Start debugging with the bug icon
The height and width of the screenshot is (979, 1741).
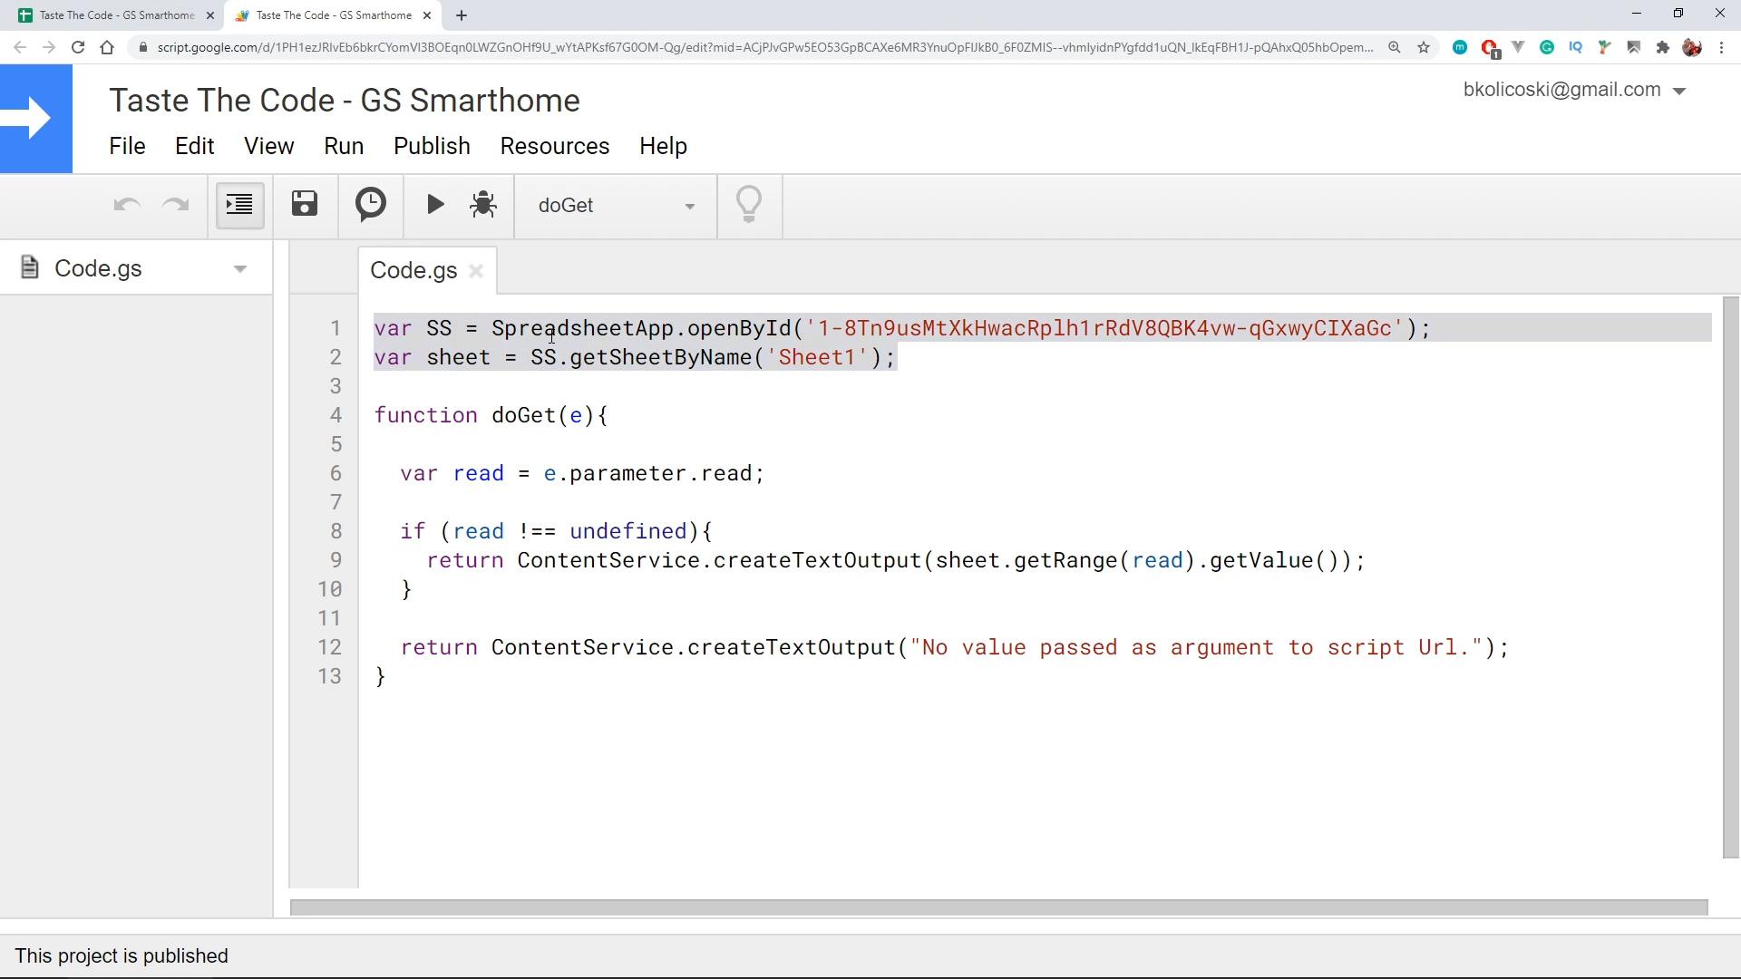click(483, 205)
